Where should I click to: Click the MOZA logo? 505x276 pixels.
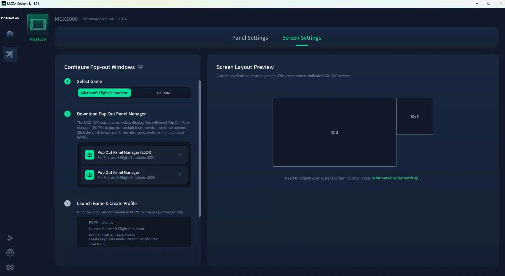[10, 18]
